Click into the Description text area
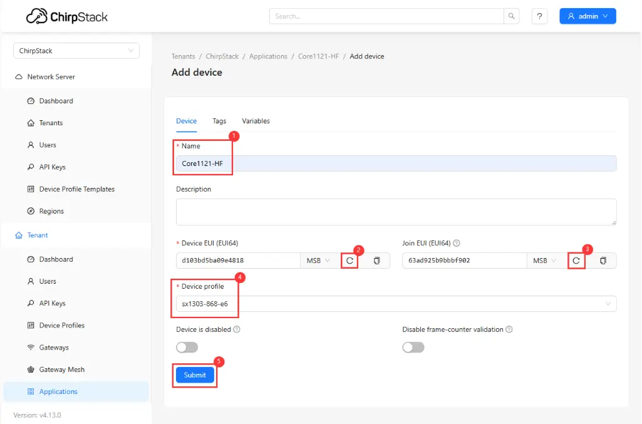 tap(396, 212)
